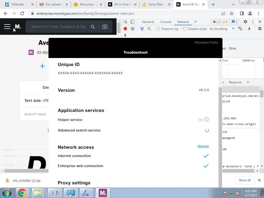This screenshot has width=264, height=198.
Task: Click page horizontal scrollbar at bottom
Action: [x=26, y=171]
